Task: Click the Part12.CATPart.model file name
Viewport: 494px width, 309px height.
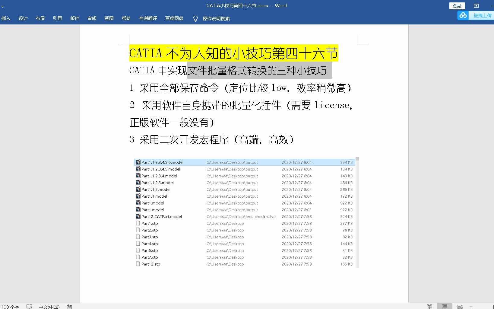Action: pos(162,217)
